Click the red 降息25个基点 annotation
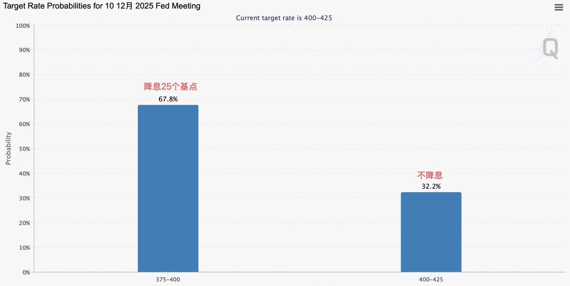 (x=171, y=86)
